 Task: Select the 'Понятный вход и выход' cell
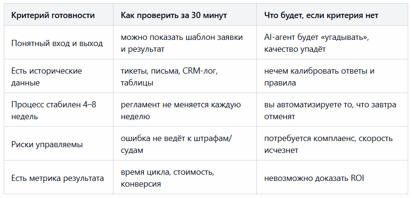pos(56,43)
